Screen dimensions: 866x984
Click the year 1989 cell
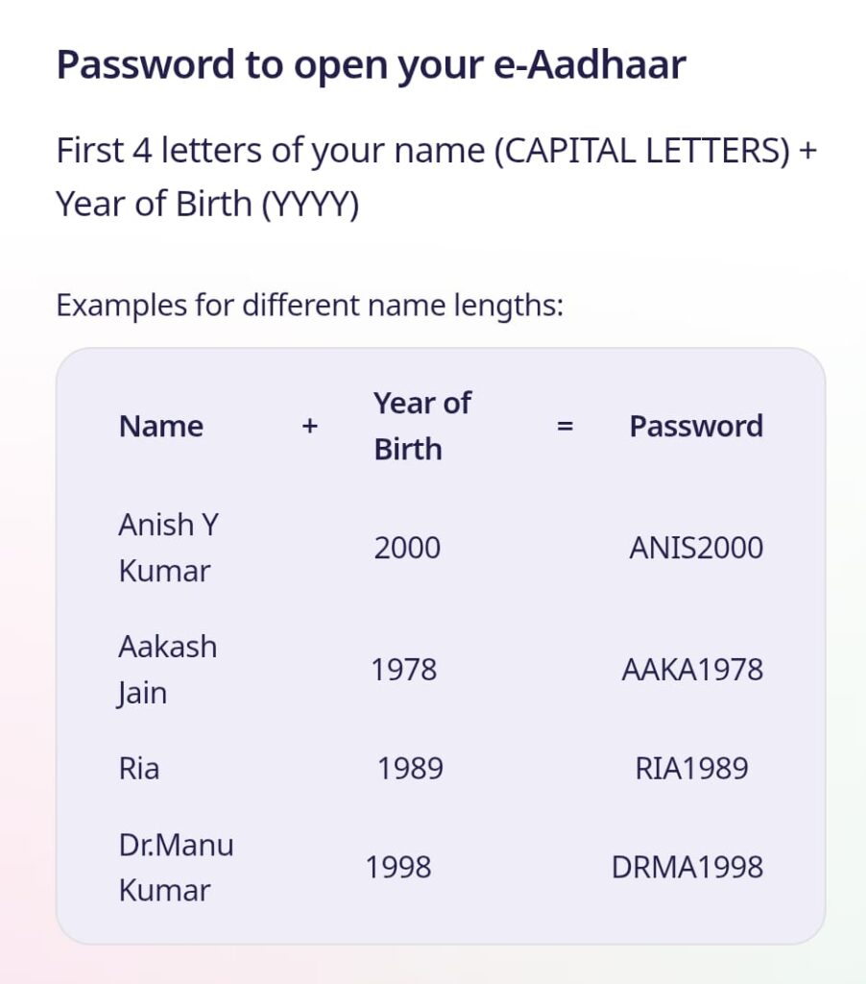410,769
